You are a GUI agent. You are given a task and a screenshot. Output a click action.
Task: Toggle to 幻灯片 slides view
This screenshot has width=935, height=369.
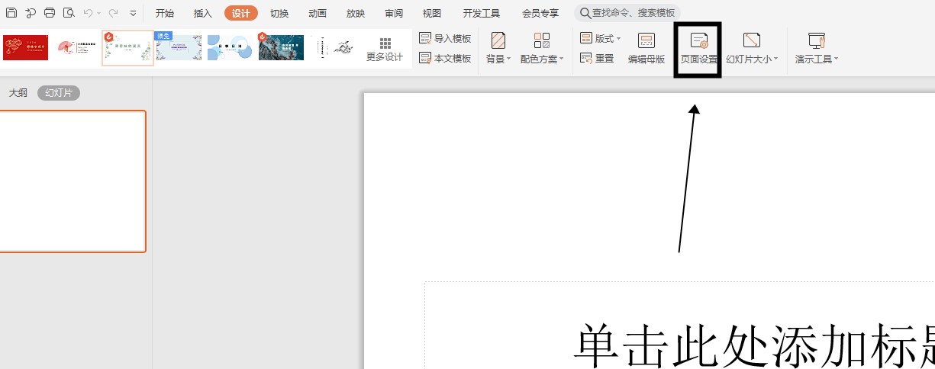59,93
